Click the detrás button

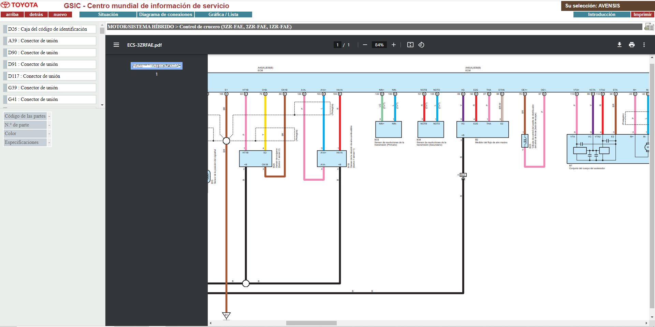(x=36, y=15)
